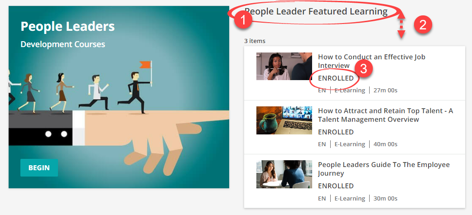Open How to Attract and Retain Top Talent
Image resolution: width=472 pixels, height=215 pixels.
tap(385, 115)
